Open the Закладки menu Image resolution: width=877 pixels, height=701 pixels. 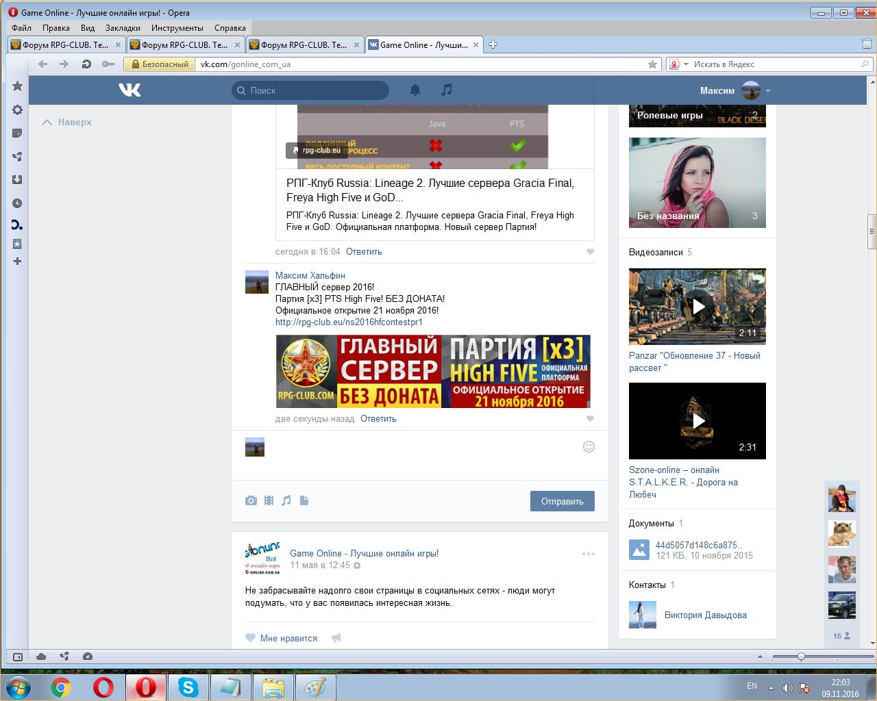[123, 28]
